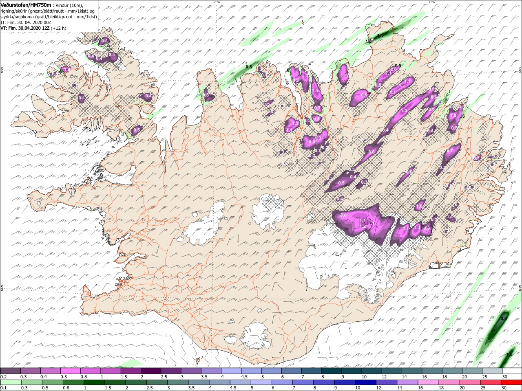Click the pale pink swatch at 16 in the lower scale

tap(427, 382)
